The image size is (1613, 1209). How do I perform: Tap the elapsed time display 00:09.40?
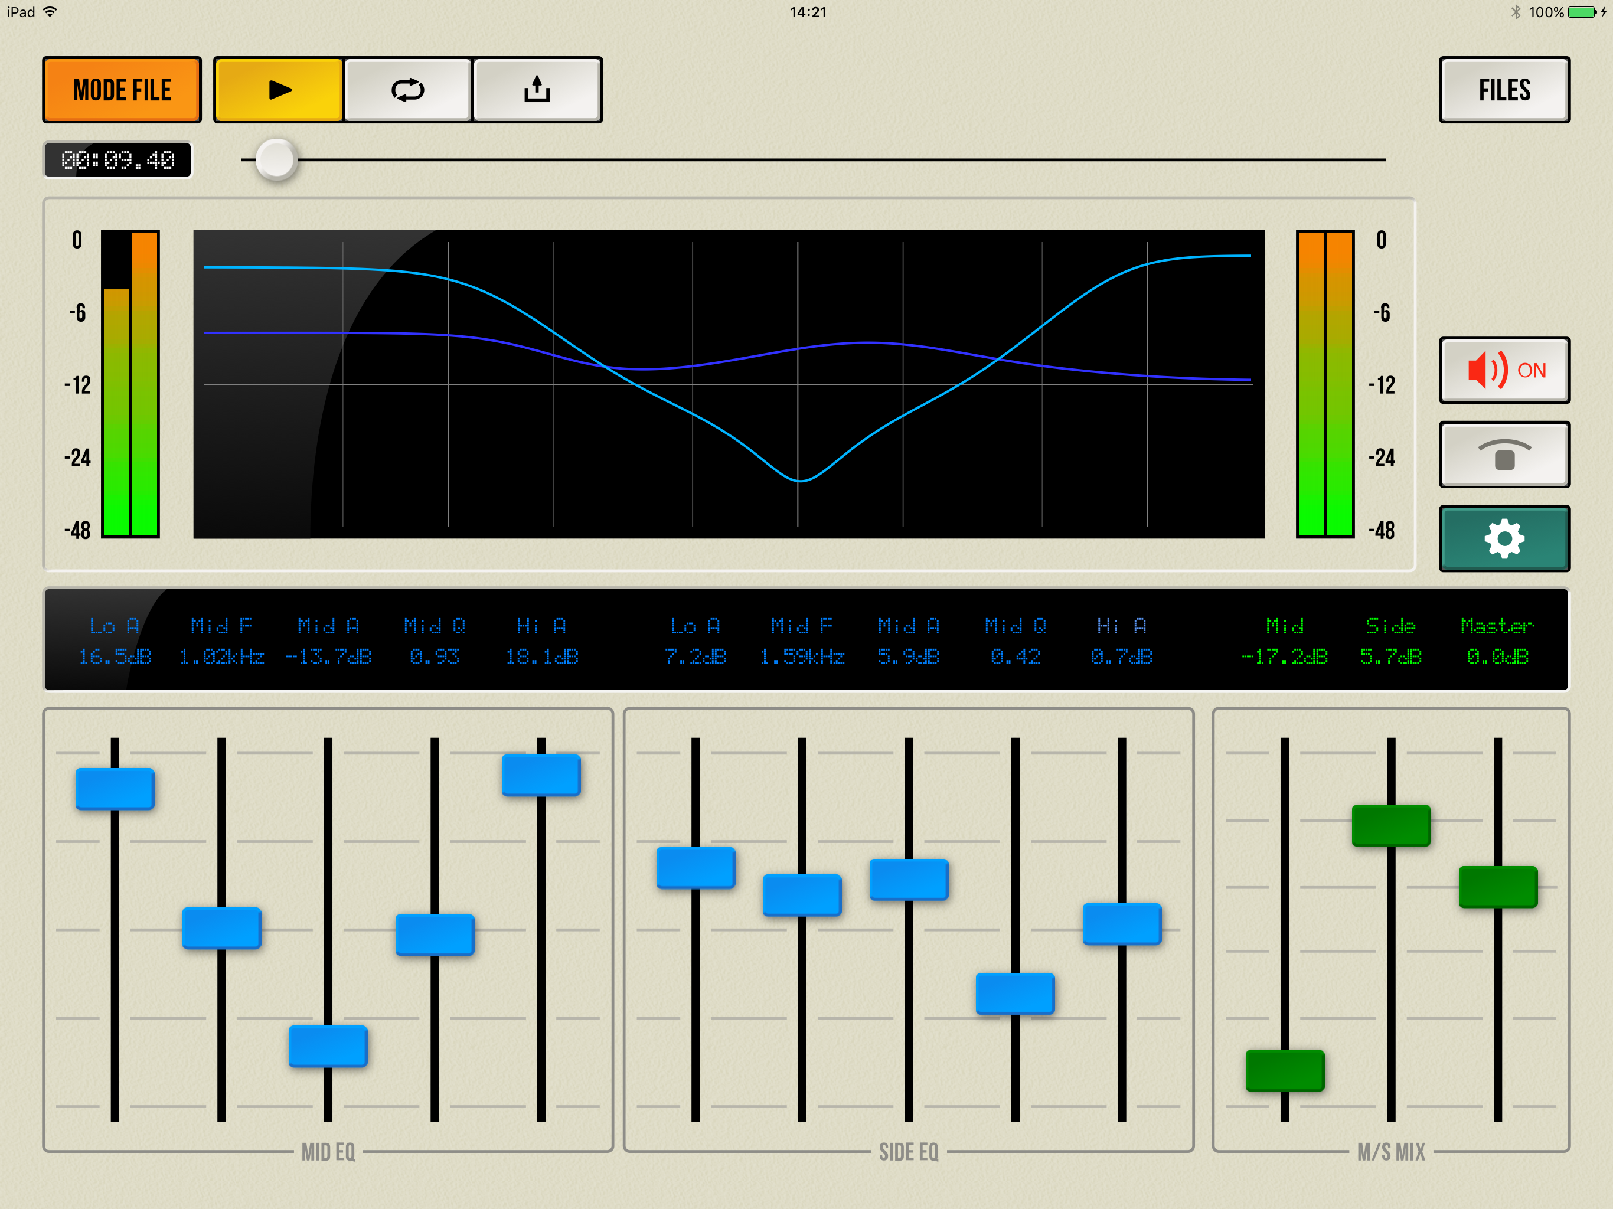click(x=118, y=160)
